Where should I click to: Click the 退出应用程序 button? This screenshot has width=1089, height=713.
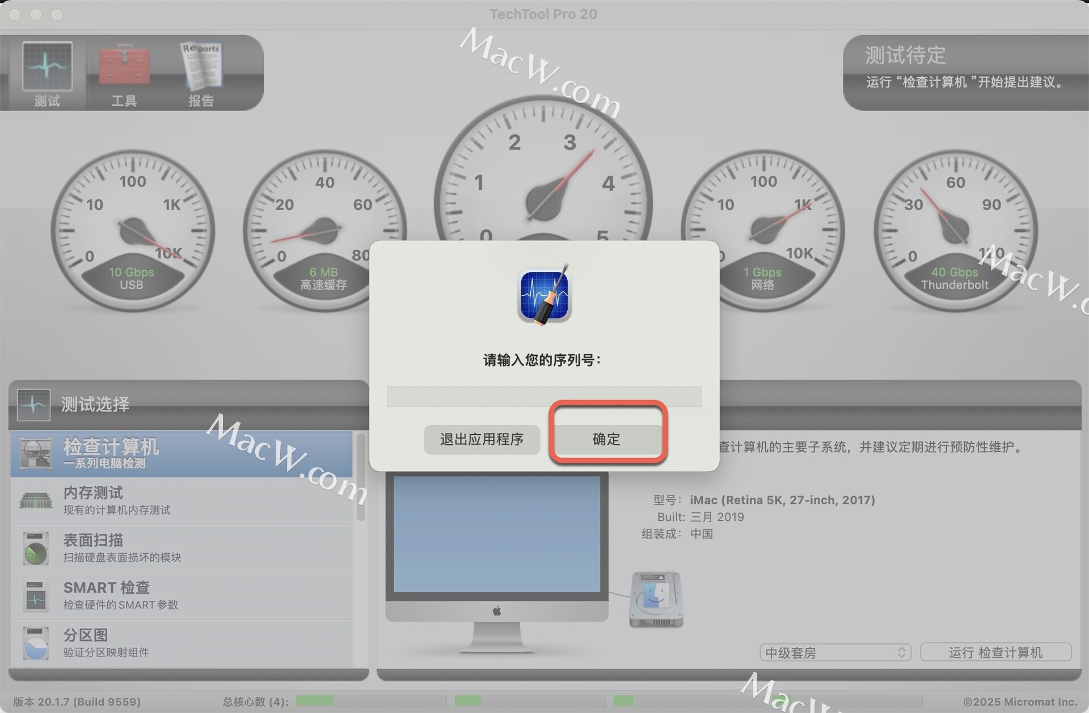coord(482,439)
